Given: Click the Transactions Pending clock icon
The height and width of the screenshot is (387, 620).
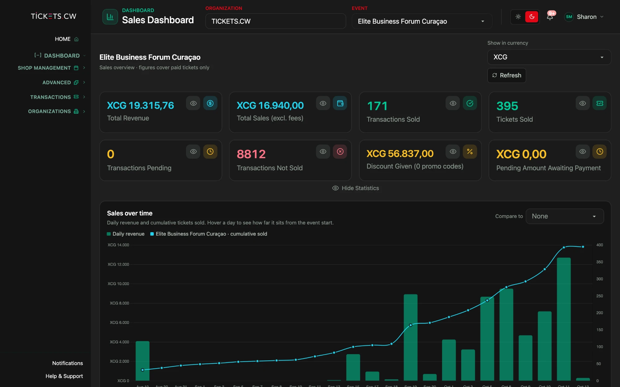Looking at the screenshot, I should (x=210, y=152).
